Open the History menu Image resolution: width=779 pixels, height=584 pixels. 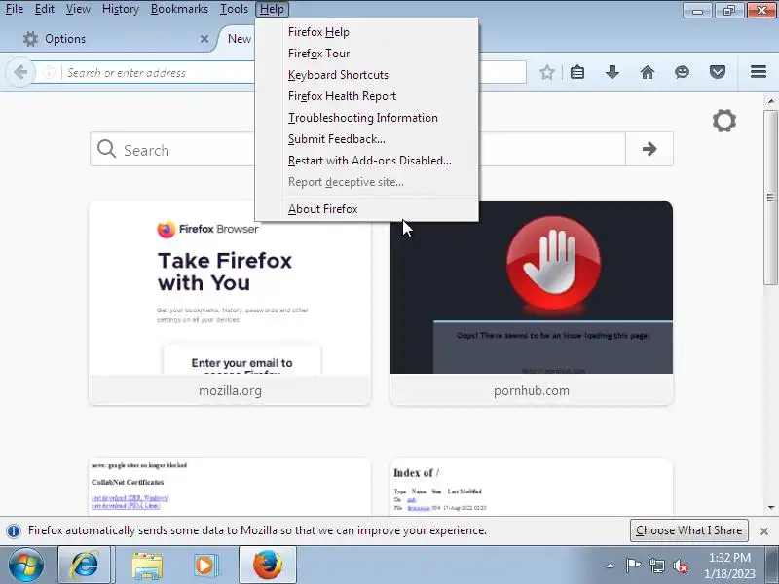pyautogui.click(x=120, y=9)
